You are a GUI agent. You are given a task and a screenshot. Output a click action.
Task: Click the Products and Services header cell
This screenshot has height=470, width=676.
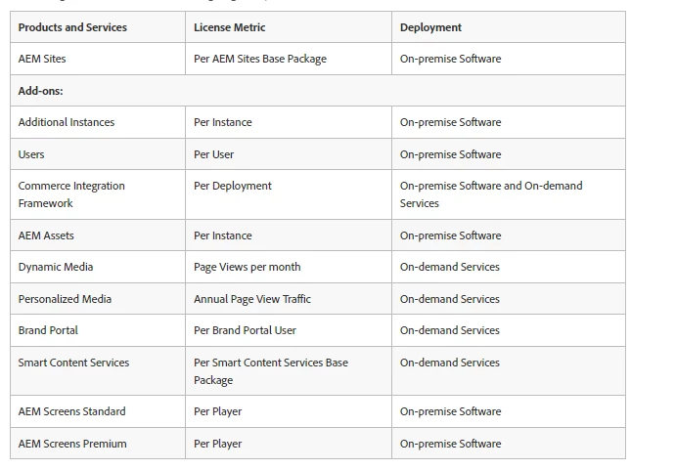pos(98,27)
